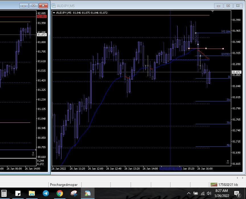Show hidden system tray icons
Image resolution: width=246 pixels, height=199 pixels.
188,193
